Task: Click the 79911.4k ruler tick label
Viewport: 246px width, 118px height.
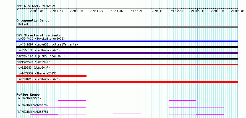Action: pos(36,11)
